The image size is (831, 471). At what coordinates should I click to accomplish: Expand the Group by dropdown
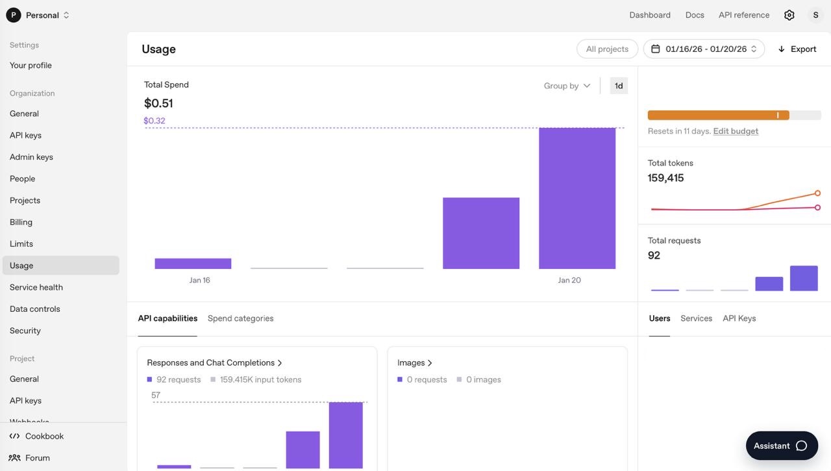(567, 86)
